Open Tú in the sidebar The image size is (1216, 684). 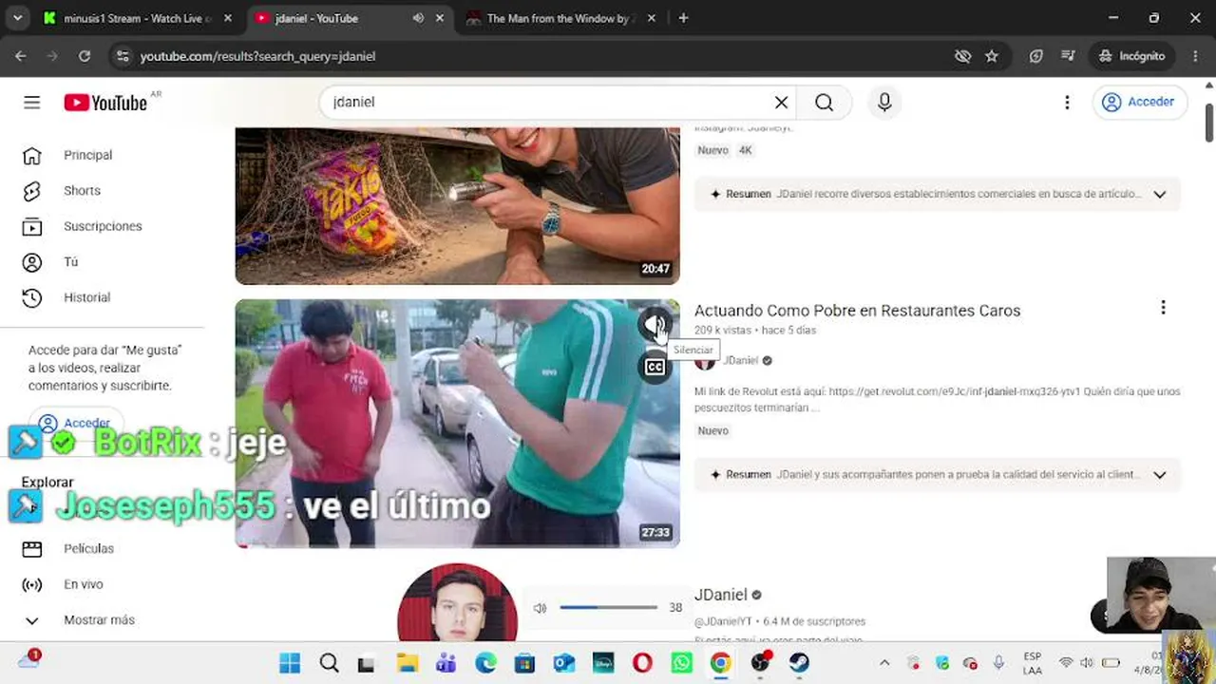point(71,262)
